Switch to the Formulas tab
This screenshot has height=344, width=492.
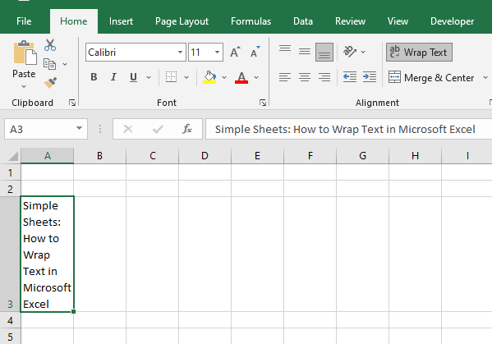point(251,21)
